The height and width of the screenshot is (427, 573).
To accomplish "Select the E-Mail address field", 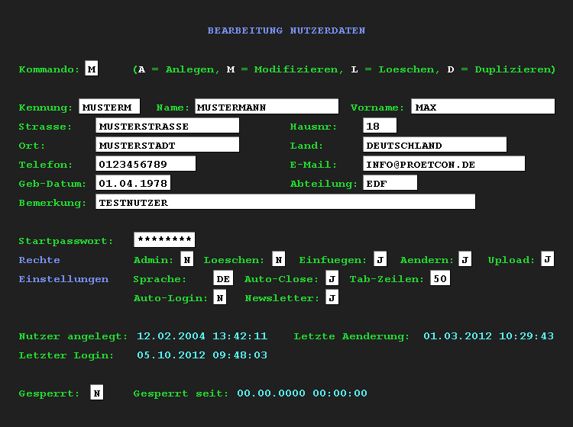I will (444, 164).
